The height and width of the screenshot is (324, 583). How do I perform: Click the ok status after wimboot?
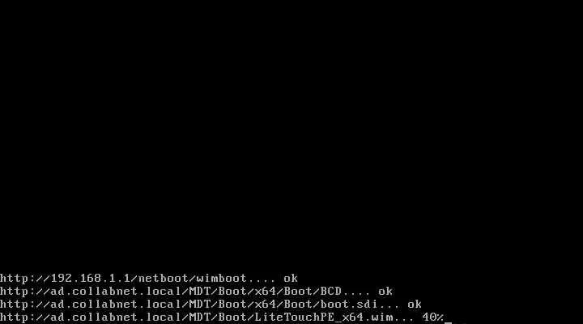click(291, 279)
